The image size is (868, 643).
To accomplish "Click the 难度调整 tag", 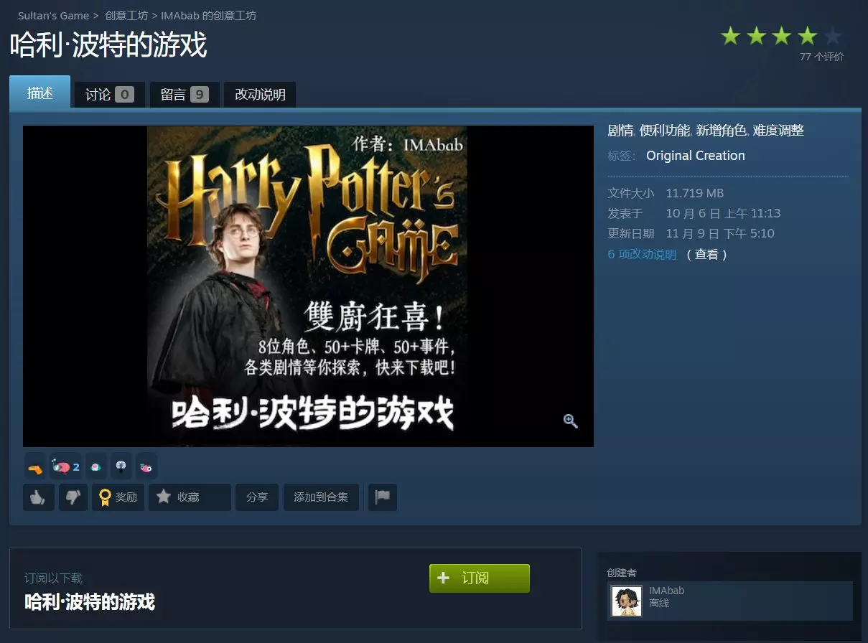I will coord(778,131).
